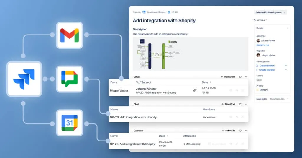
Task: Click the To / Subject column header
Action: click(144, 82)
